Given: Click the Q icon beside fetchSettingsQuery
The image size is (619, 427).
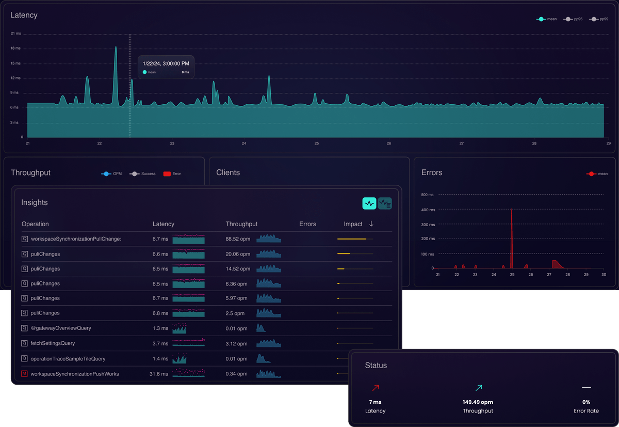Looking at the screenshot, I should pyautogui.click(x=24, y=343).
